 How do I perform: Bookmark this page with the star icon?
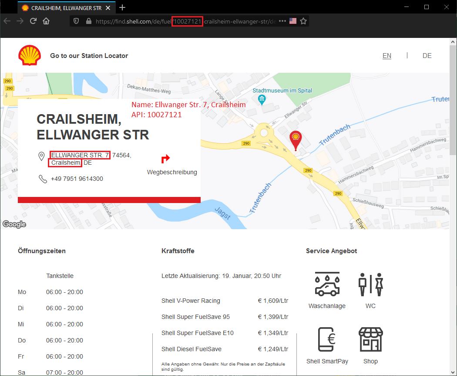coord(303,21)
